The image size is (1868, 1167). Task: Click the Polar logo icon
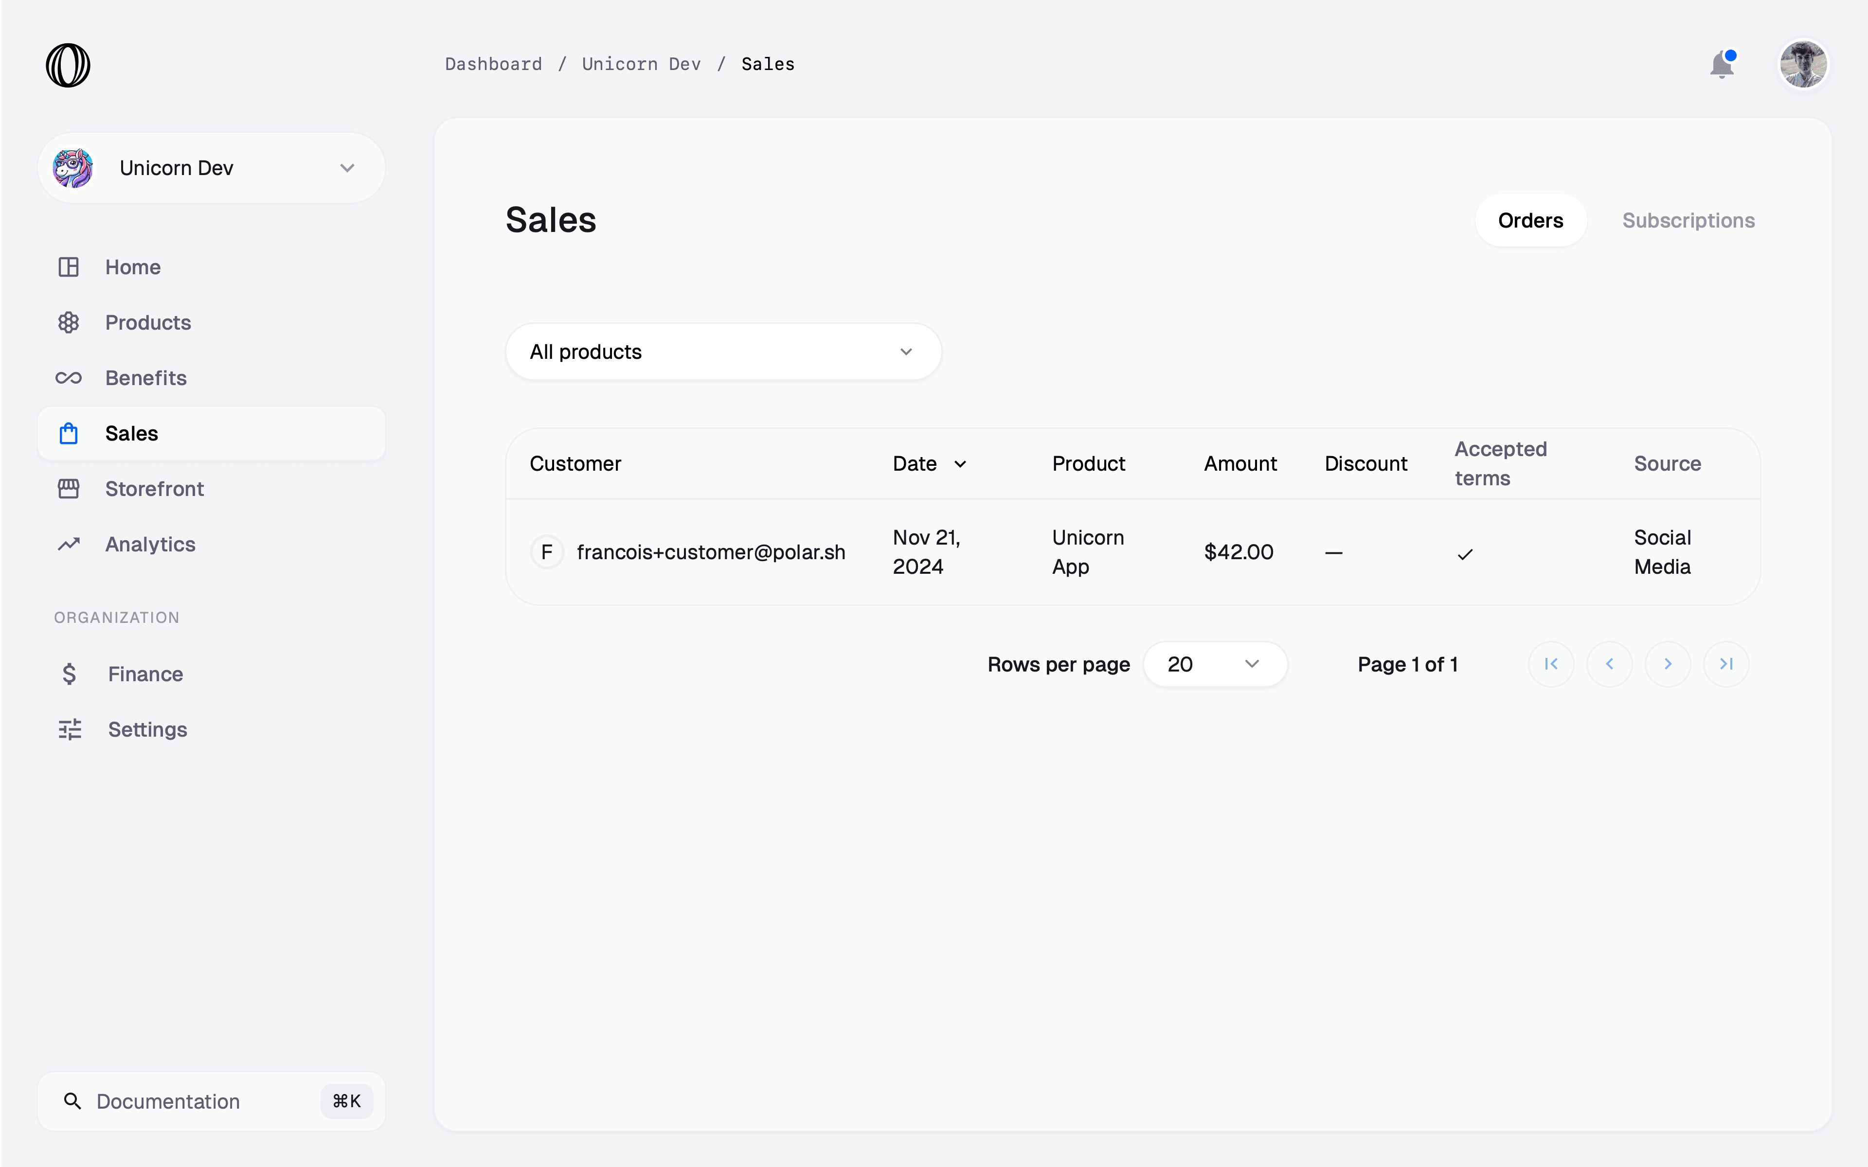68,65
